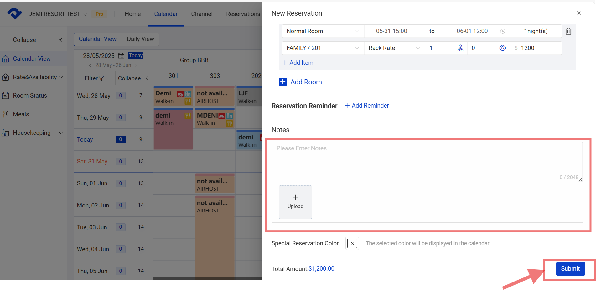Close the New Reservation panel
Screen dimensions: 596x290
click(x=579, y=13)
